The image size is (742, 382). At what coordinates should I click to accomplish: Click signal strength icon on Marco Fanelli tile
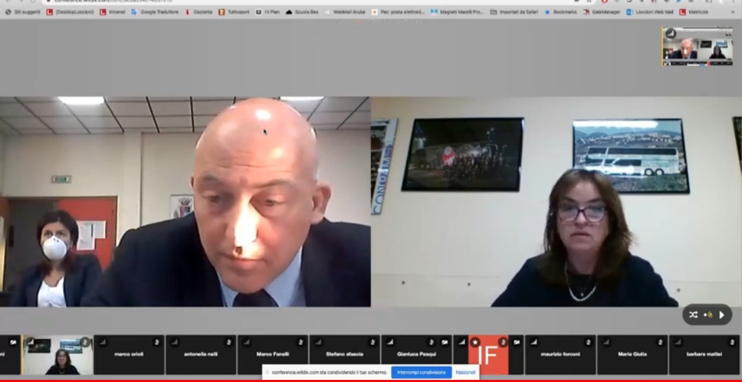tap(247, 342)
